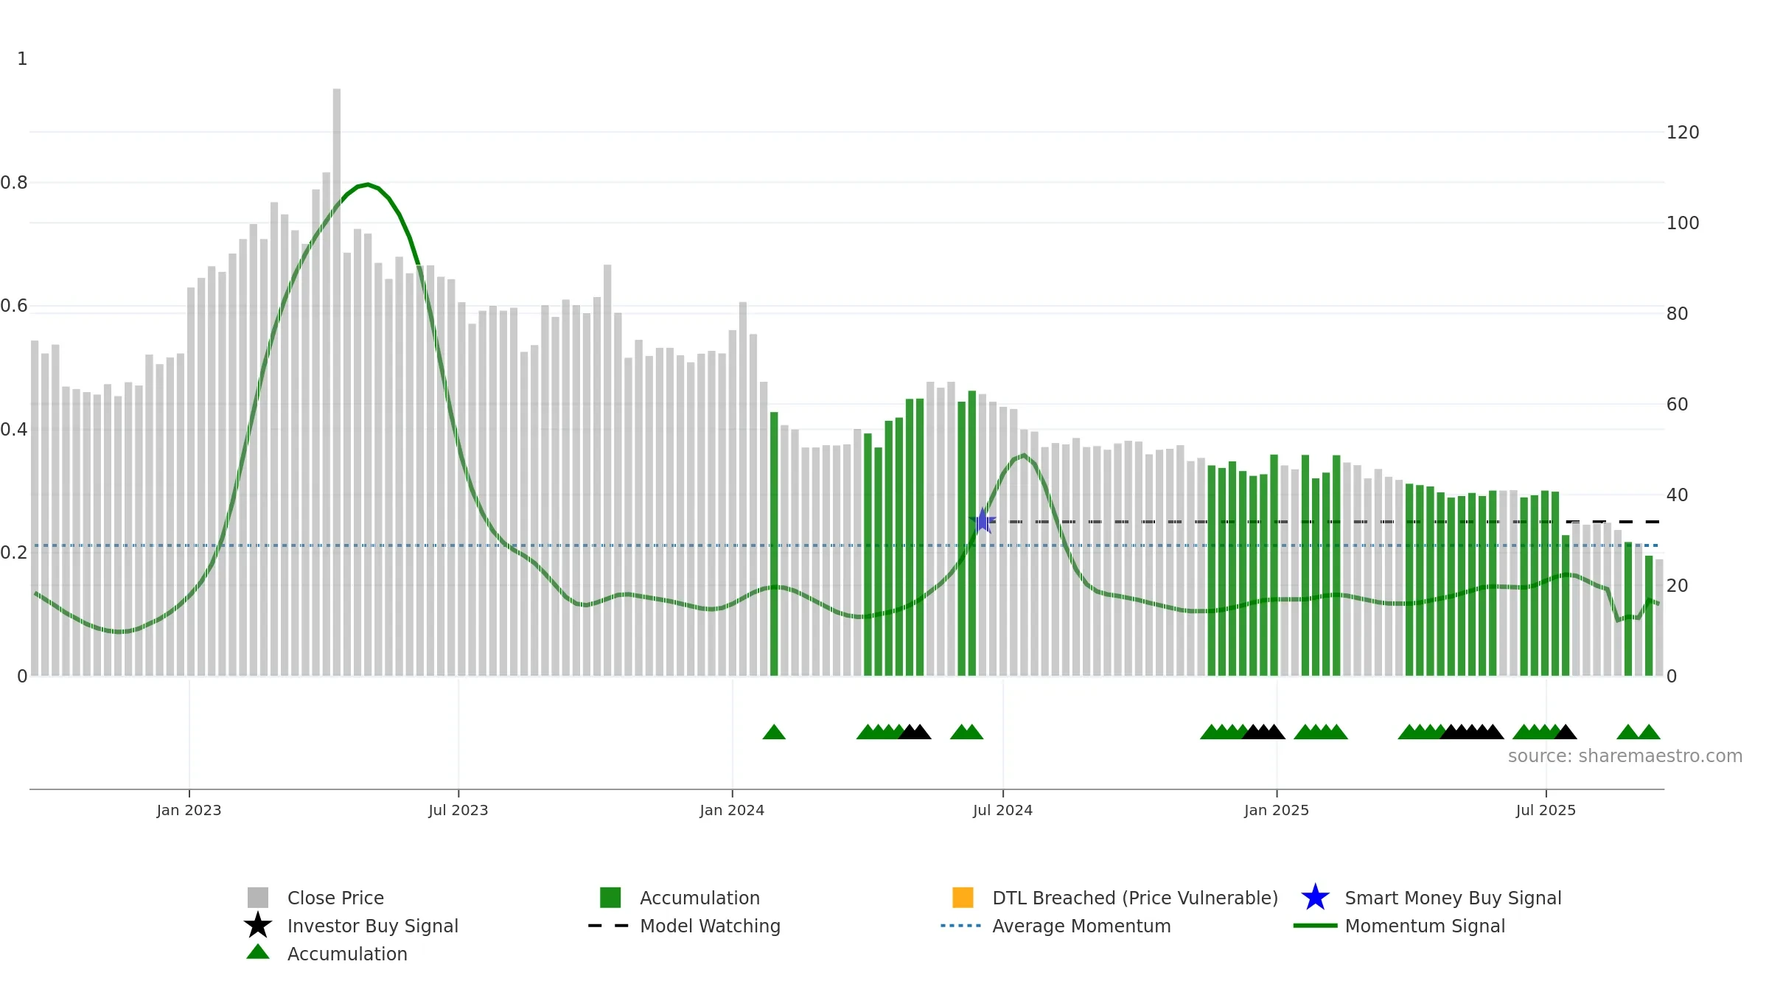Screen dimensions: 1769x995
Task: Select the Jan 2024 axis label
Action: pyautogui.click(x=732, y=811)
